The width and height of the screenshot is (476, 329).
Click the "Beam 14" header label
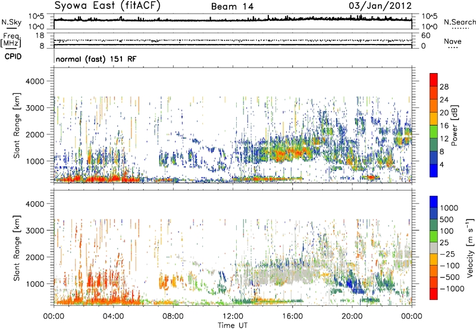pyautogui.click(x=232, y=7)
